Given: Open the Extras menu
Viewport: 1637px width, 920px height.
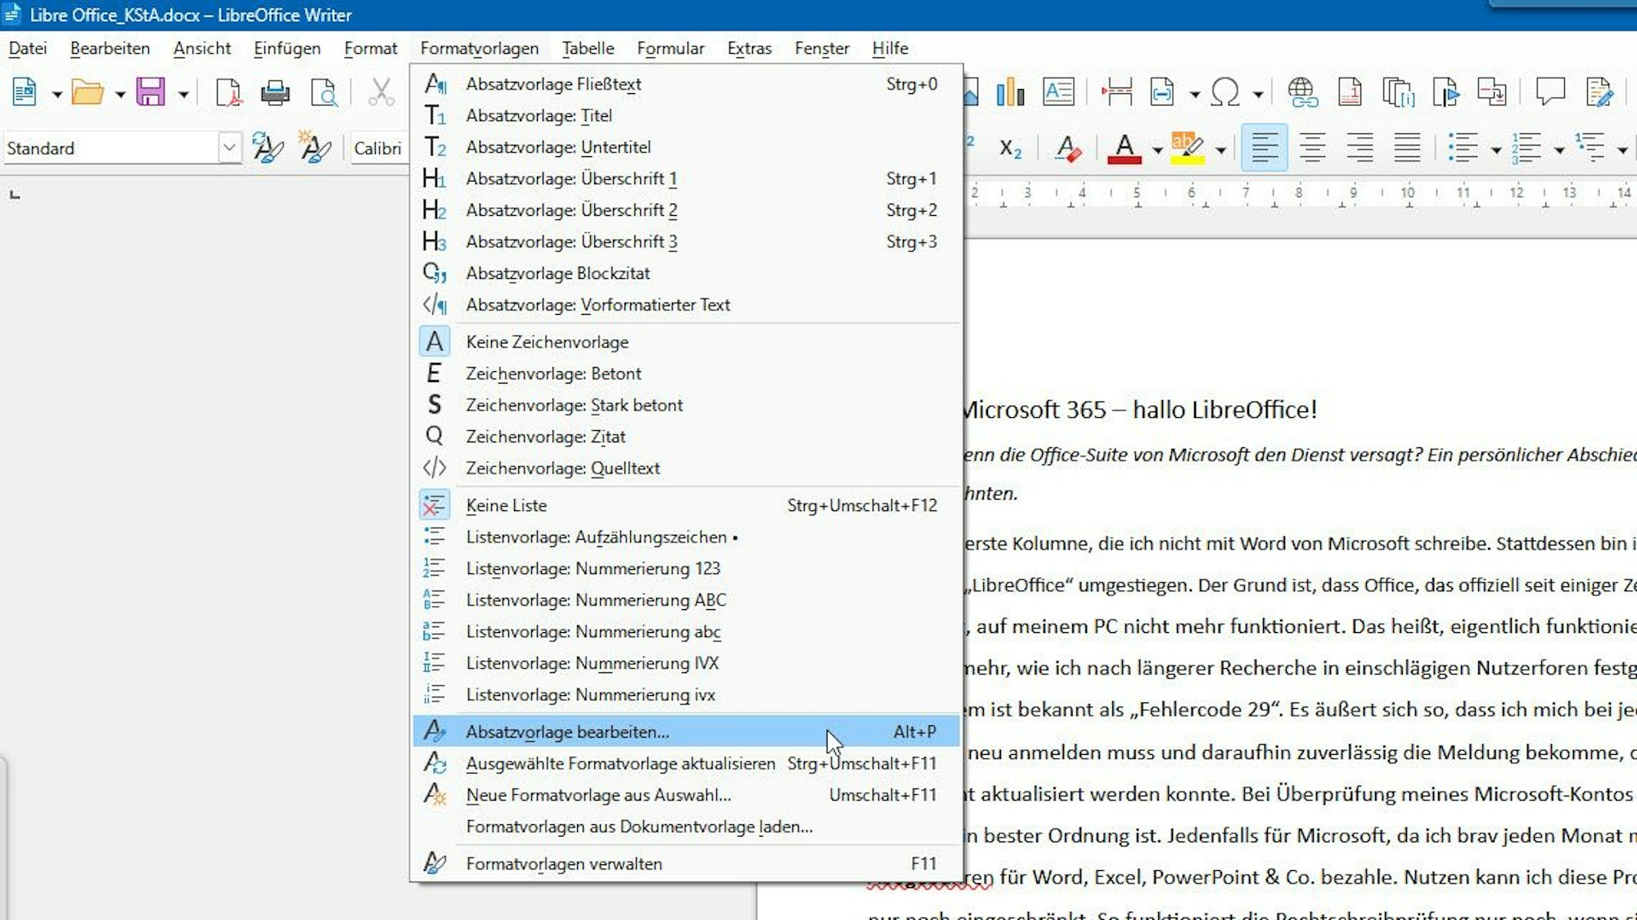Looking at the screenshot, I should pyautogui.click(x=748, y=48).
